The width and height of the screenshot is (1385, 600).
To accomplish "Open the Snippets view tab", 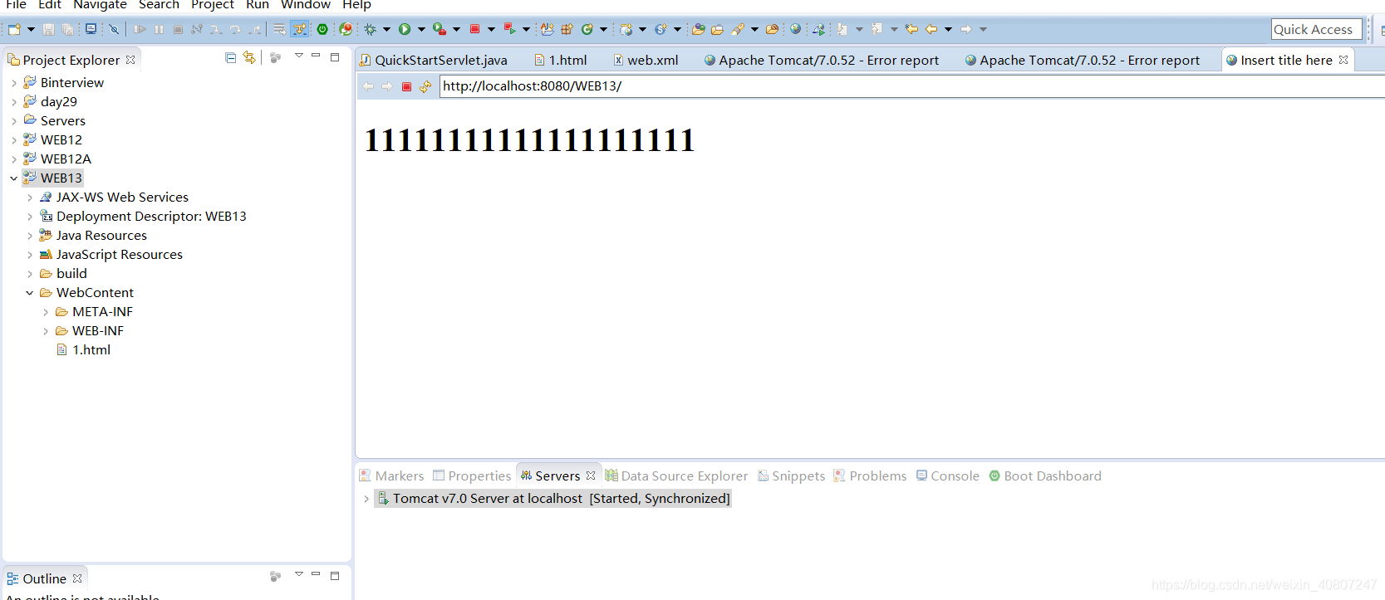I will [x=791, y=476].
